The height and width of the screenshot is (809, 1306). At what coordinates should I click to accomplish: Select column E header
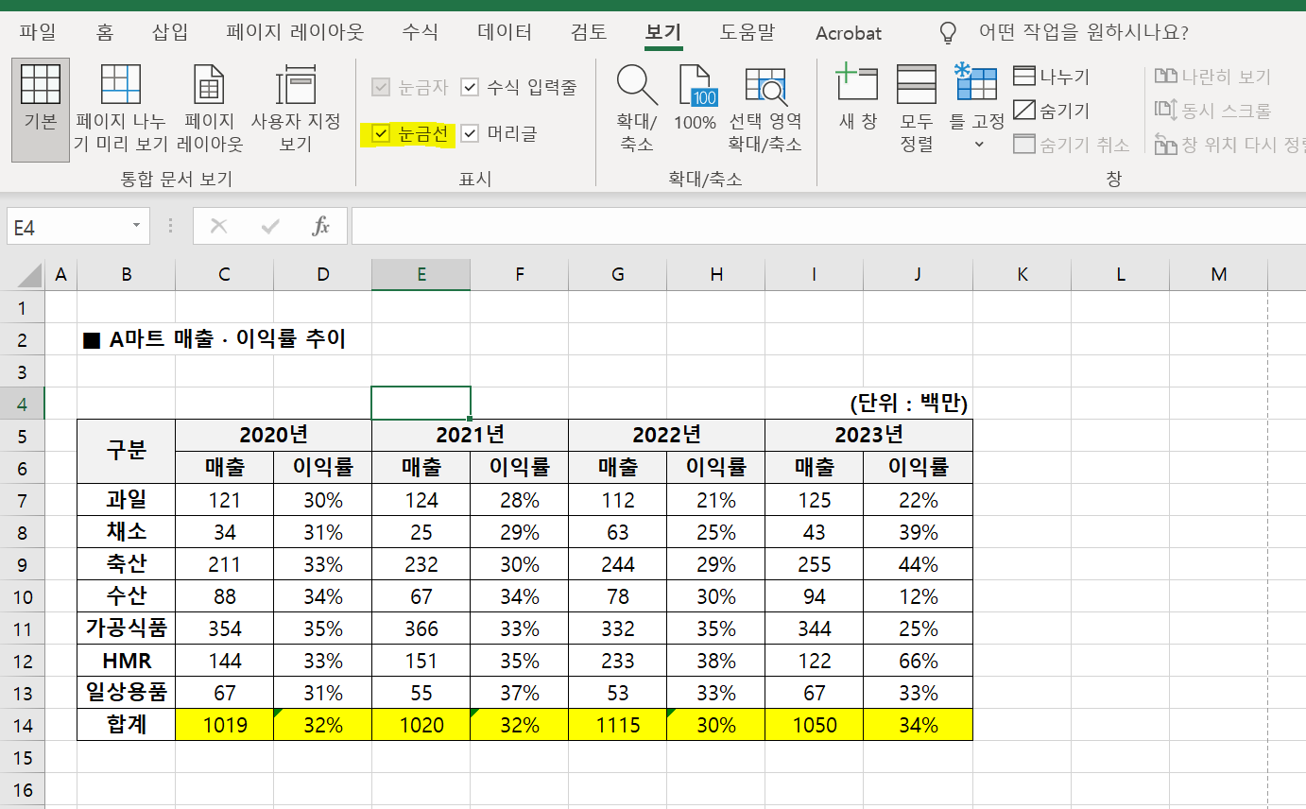(421, 275)
